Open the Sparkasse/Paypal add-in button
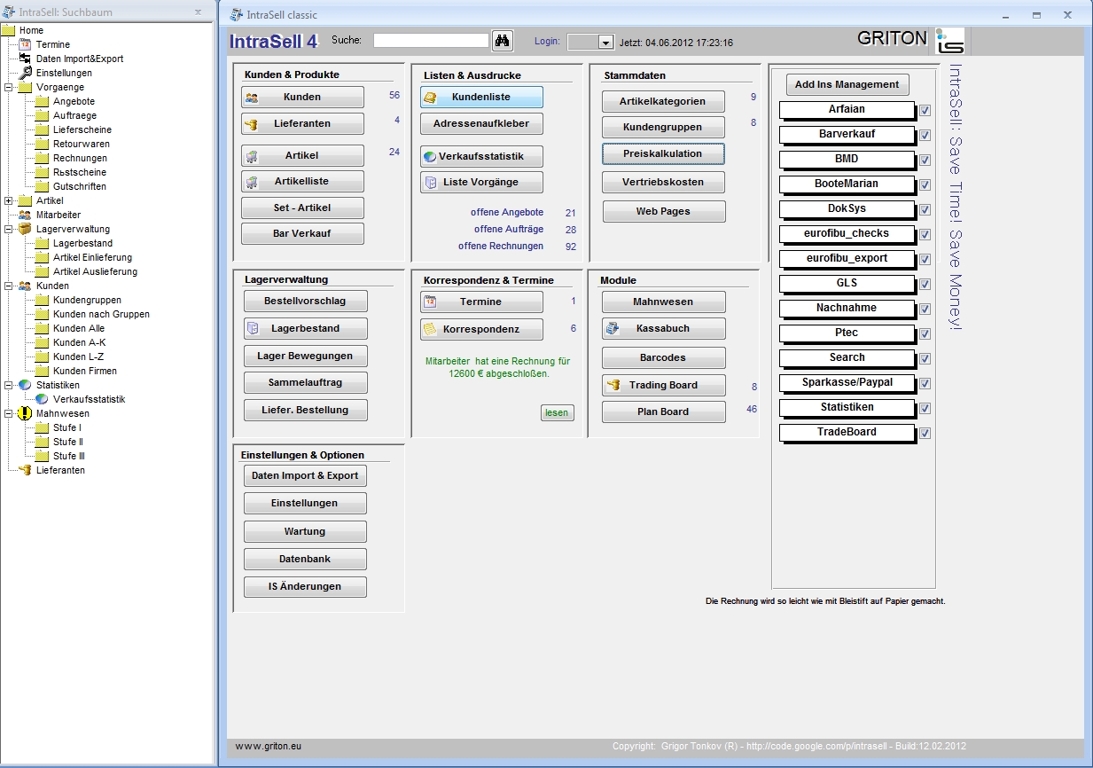Screen dimensions: 1093x768 (x=847, y=383)
